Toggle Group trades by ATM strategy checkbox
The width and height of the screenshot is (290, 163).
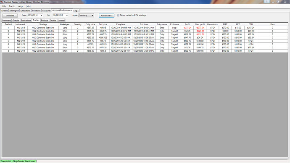[x=118, y=16]
